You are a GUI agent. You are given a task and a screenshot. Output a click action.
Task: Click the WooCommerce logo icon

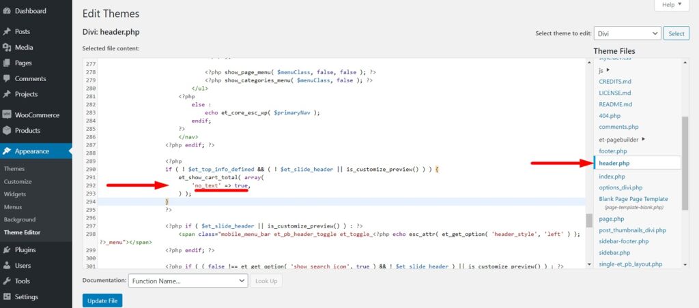pos(7,115)
